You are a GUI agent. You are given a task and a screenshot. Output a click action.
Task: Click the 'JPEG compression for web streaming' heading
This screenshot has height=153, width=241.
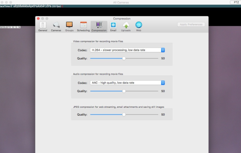click(x=118, y=107)
